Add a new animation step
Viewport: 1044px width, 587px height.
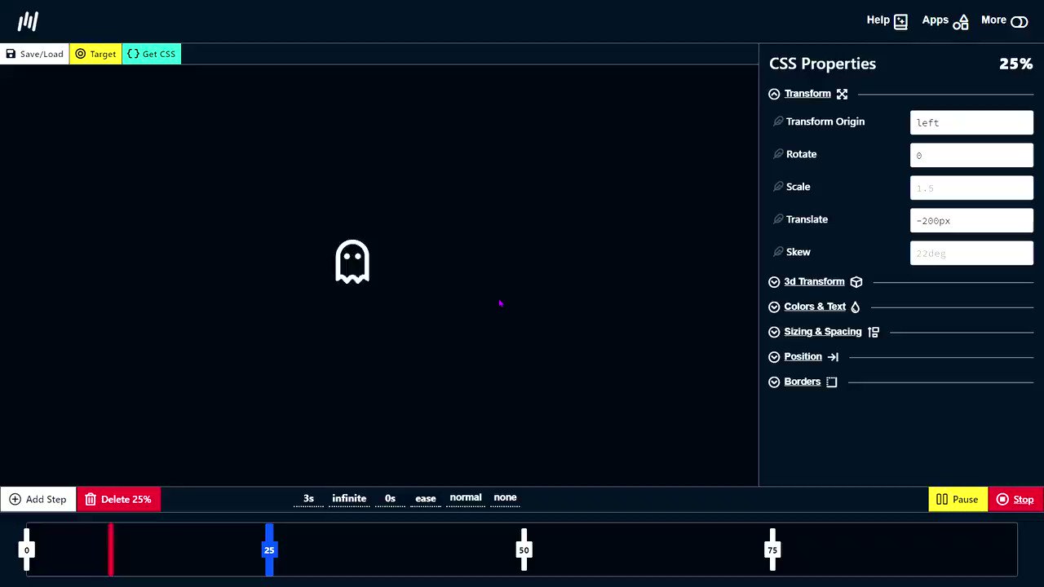[38, 499]
